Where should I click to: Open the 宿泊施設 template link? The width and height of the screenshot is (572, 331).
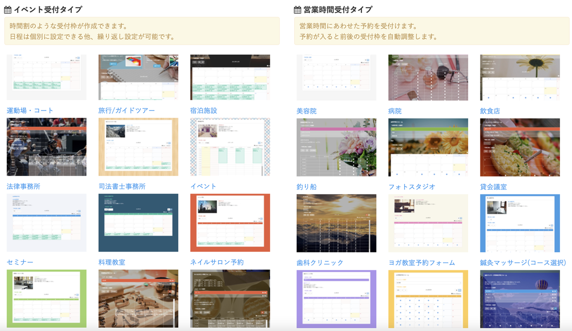(x=204, y=110)
